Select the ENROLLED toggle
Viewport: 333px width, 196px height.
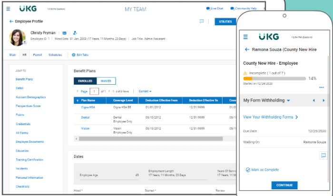point(85,81)
